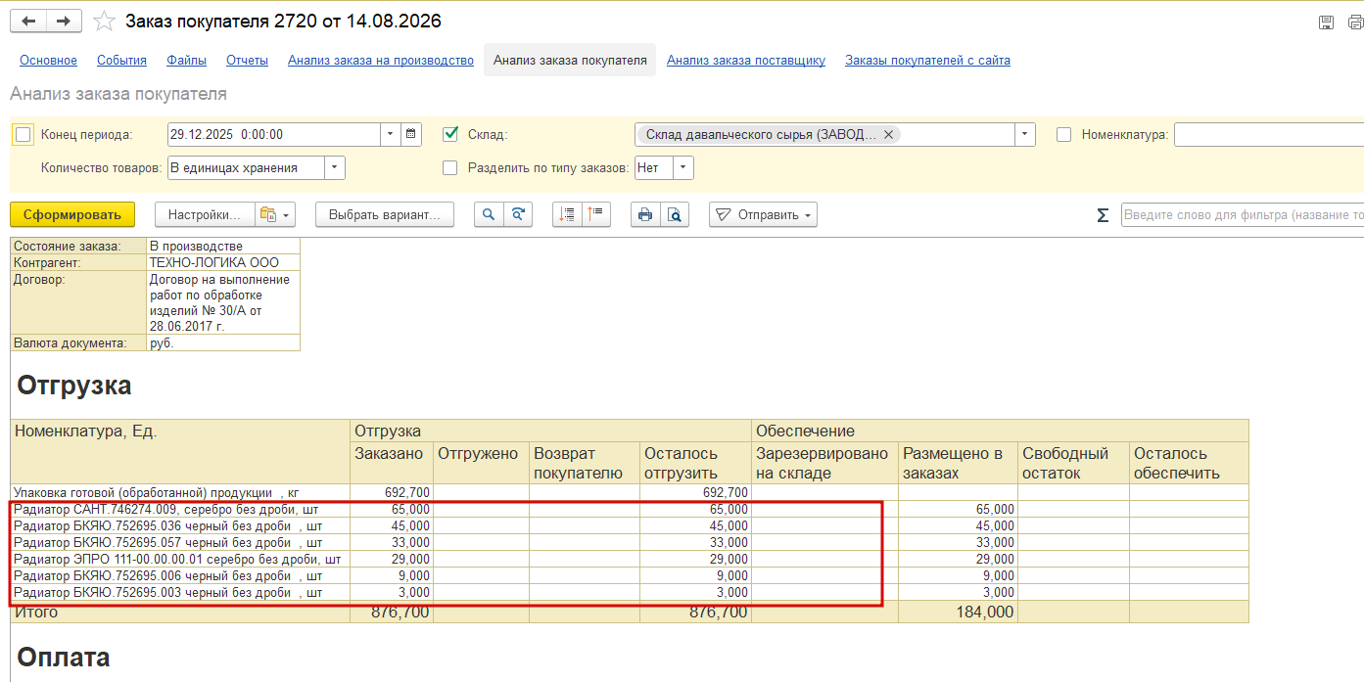
Task: Click the filter word search field
Action: [1243, 215]
